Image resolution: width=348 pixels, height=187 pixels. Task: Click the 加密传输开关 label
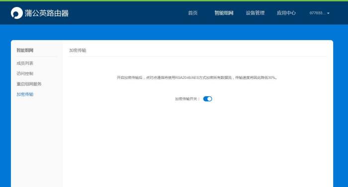(x=187, y=99)
